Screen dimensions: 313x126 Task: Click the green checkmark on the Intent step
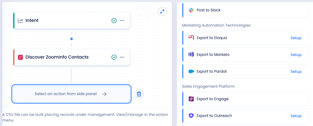[114, 20]
